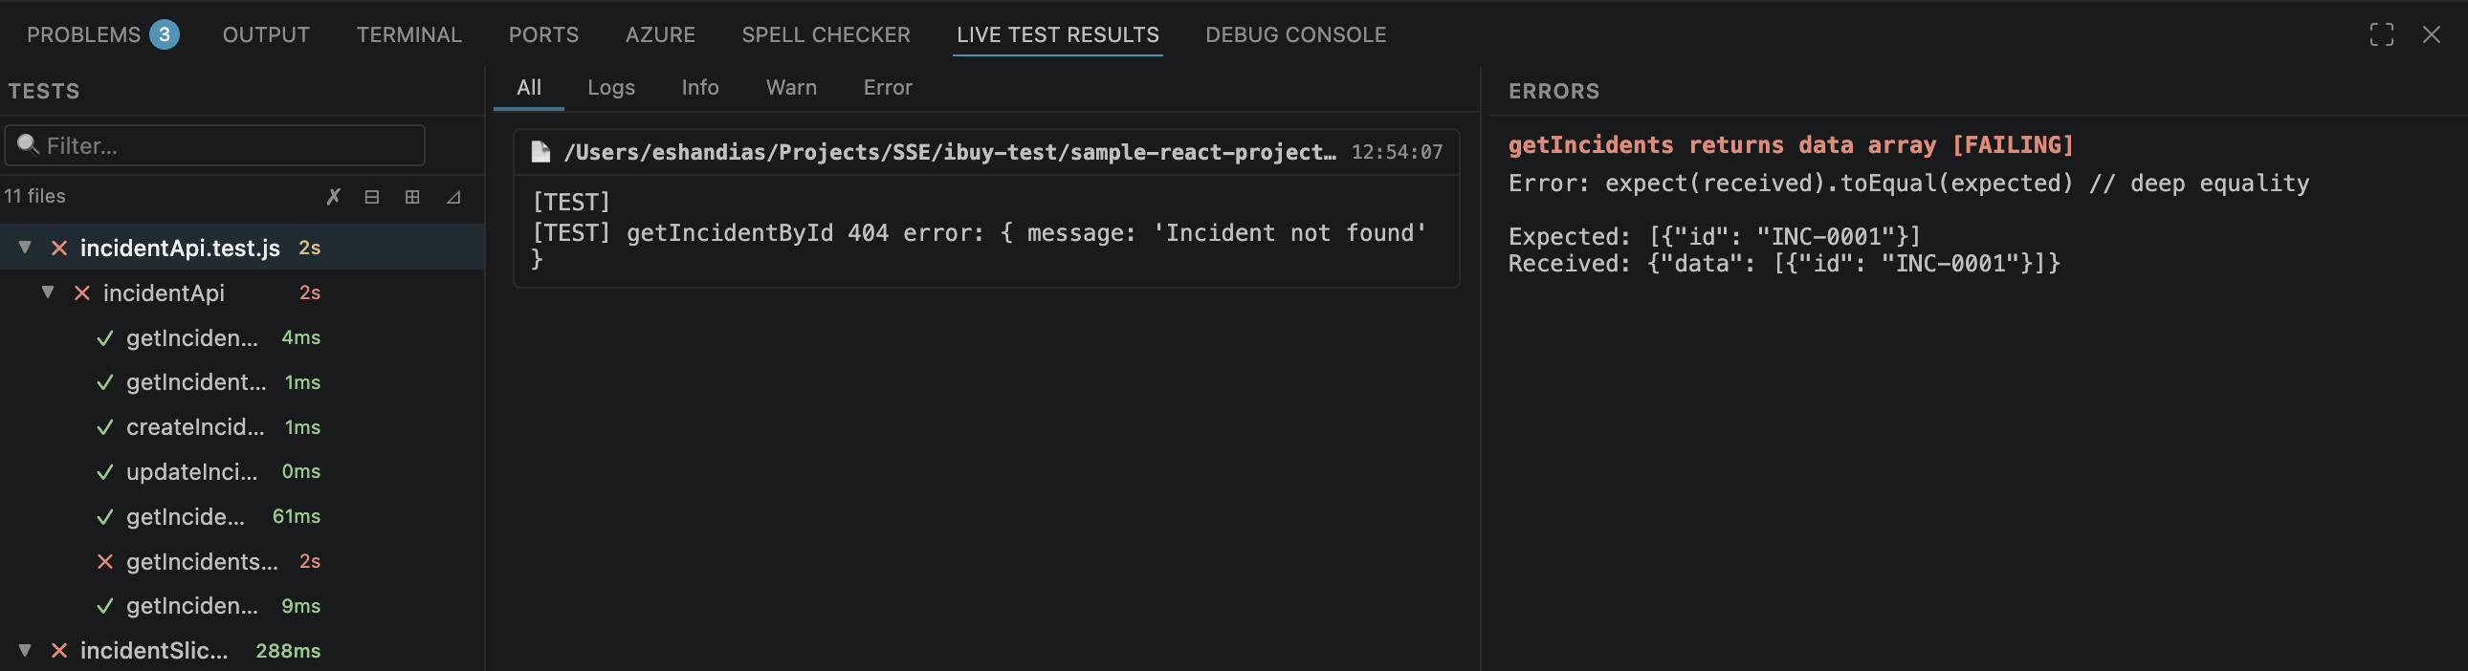
Task: Select the Warn log filter
Action: (791, 87)
